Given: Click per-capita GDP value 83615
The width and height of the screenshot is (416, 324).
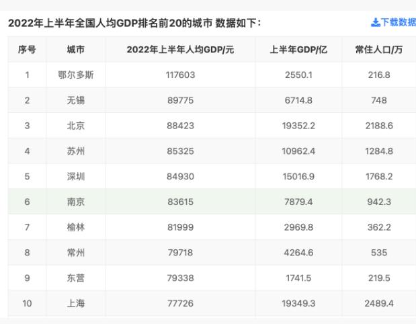Looking at the screenshot, I should coord(180,202).
